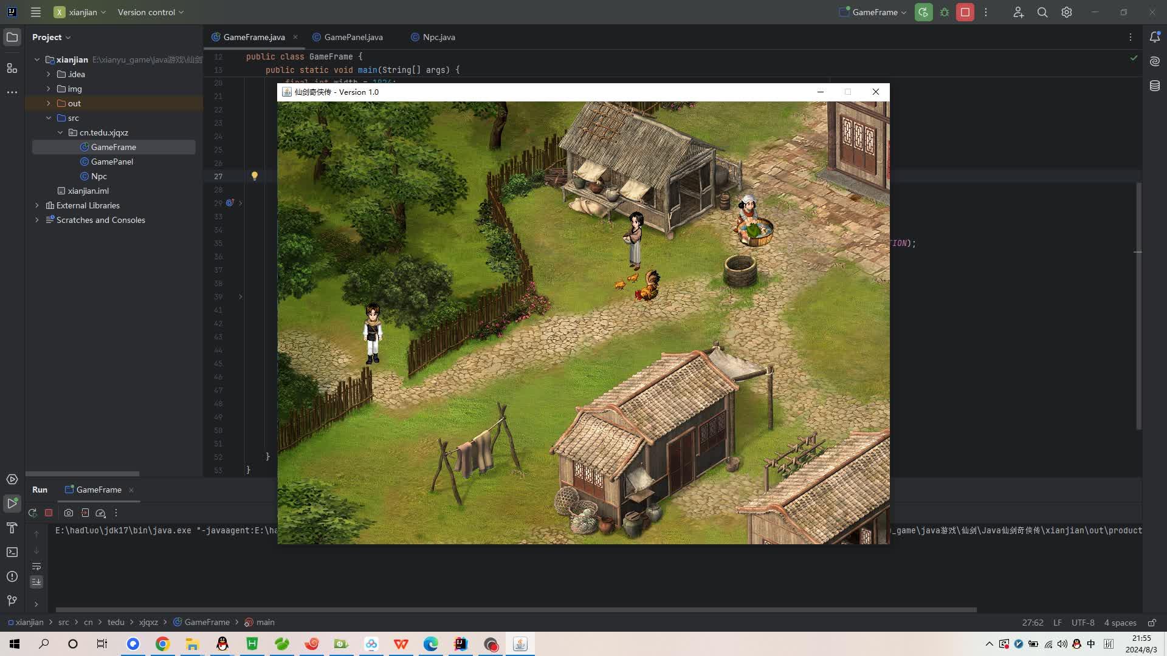The image size is (1167, 656).
Task: Expand the 'Scratches and Consoles' tree node
Action: point(38,219)
